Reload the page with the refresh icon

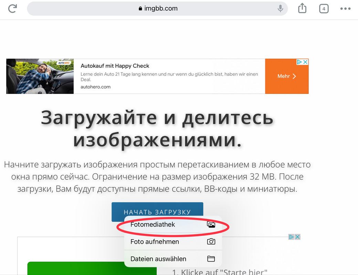[x=12, y=9]
